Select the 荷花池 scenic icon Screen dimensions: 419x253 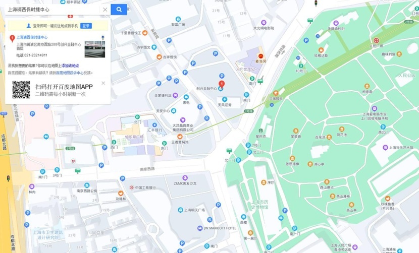click(341, 129)
